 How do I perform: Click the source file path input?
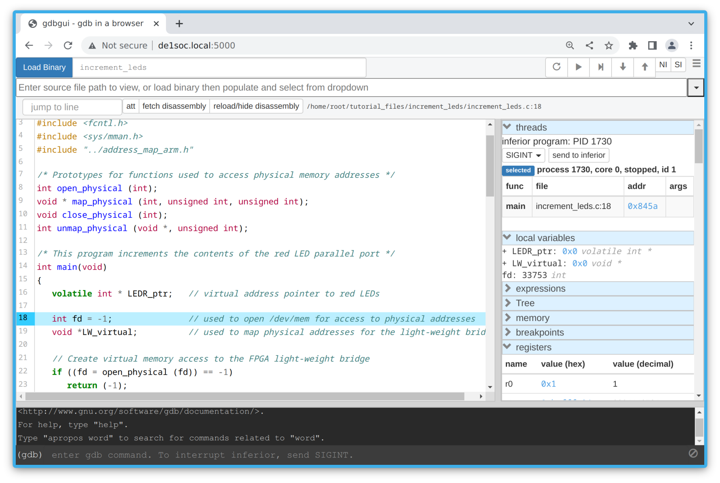[x=352, y=88]
